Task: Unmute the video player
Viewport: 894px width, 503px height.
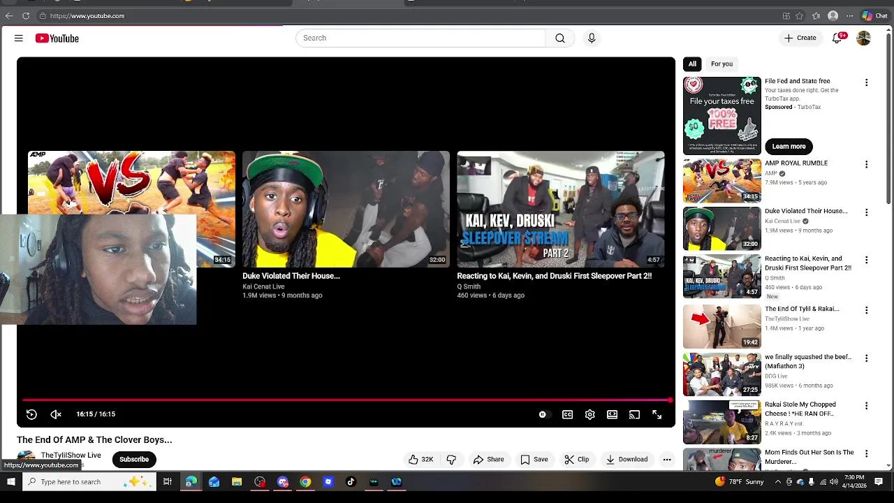Action: point(56,414)
